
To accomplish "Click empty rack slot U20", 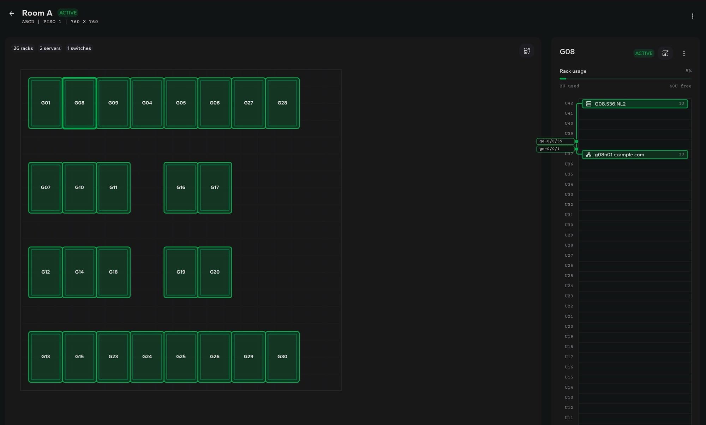I will tap(635, 327).
